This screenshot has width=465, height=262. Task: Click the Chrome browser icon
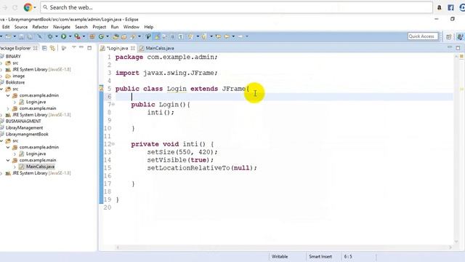pos(28,7)
